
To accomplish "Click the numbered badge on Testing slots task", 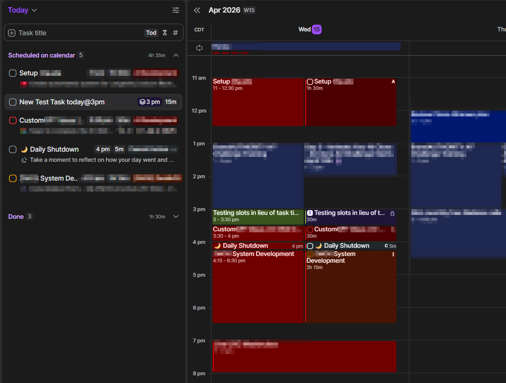I will [310, 213].
